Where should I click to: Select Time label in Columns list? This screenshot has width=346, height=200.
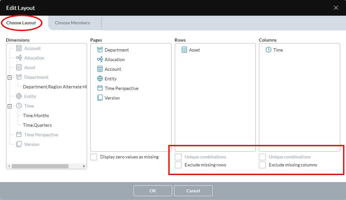tap(278, 50)
